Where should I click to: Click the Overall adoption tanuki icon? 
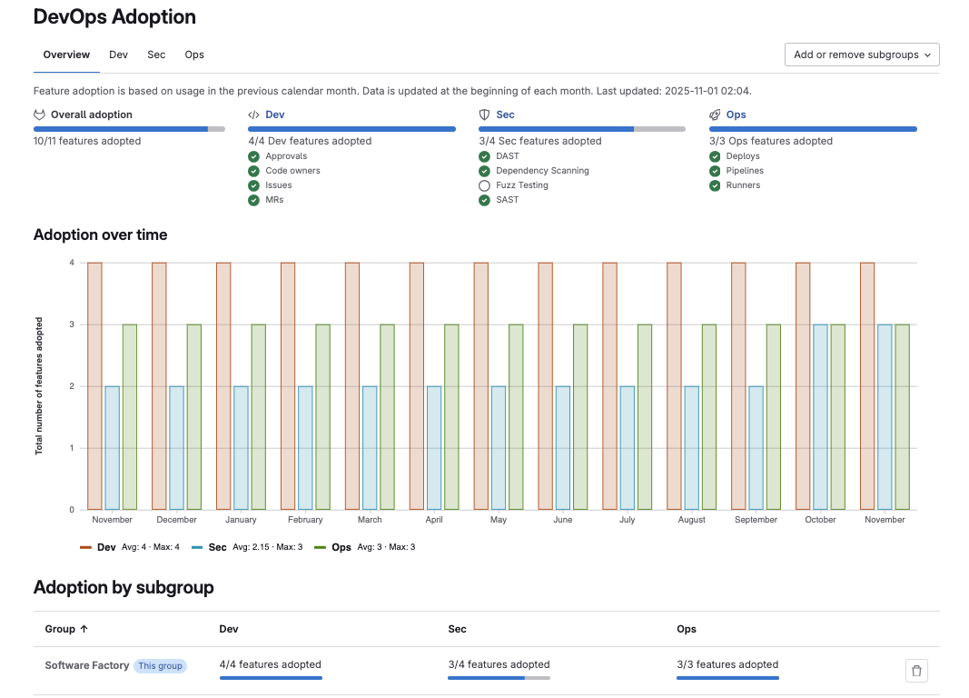[x=40, y=115]
